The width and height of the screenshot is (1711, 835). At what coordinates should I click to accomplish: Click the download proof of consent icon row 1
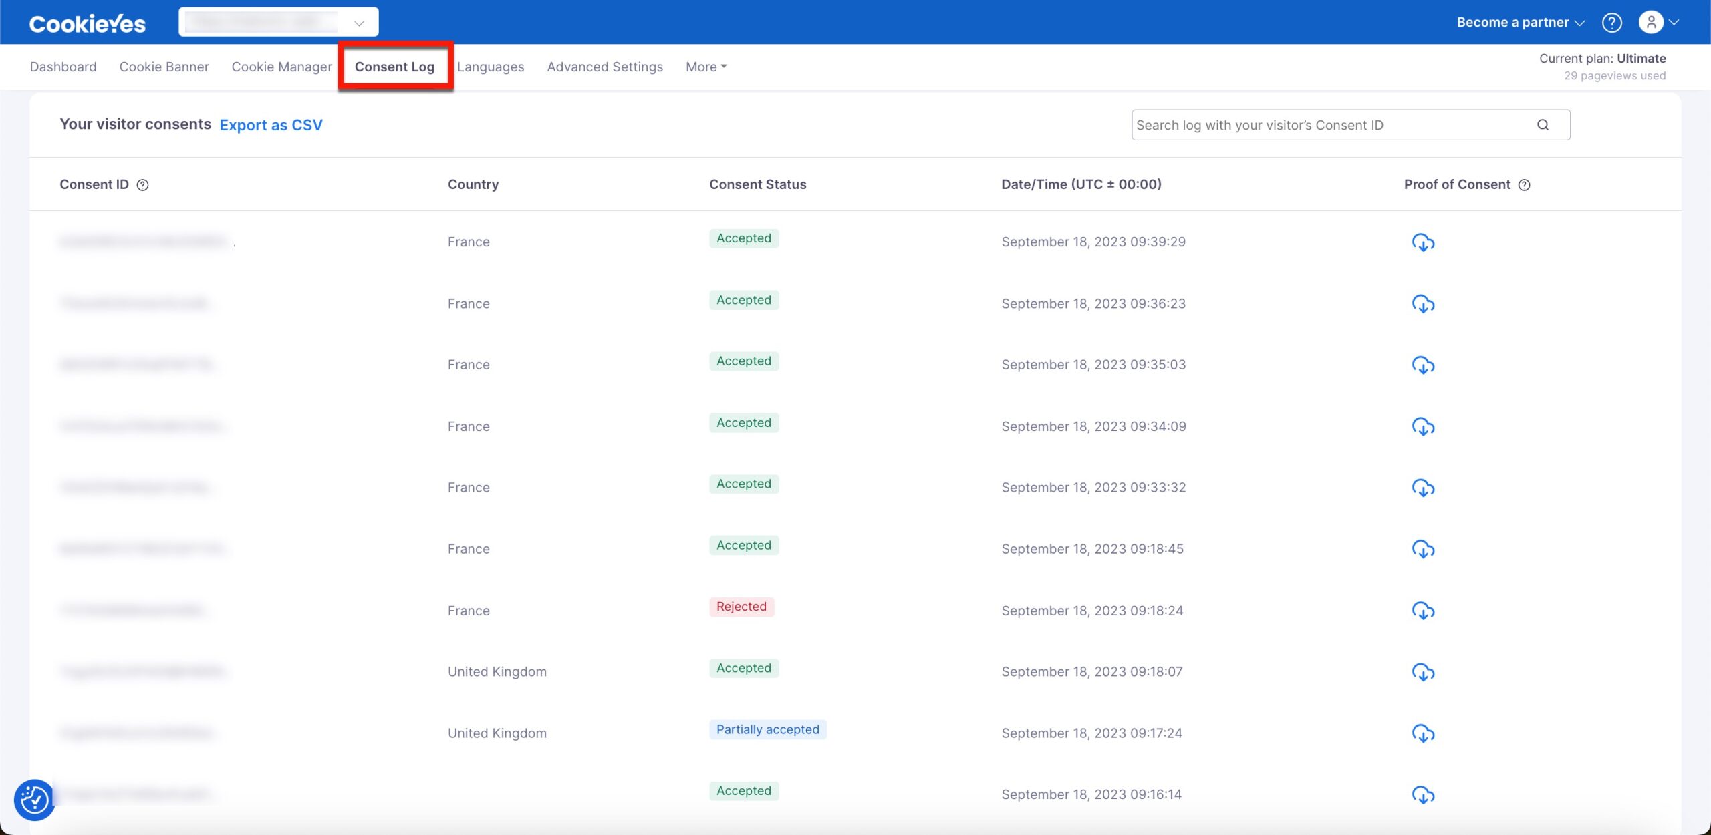pyautogui.click(x=1422, y=242)
